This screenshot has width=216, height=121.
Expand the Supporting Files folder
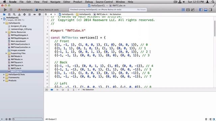point(6,53)
